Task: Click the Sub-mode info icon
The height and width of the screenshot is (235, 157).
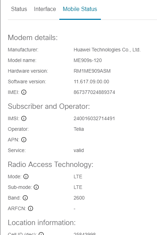Action: (x=36, y=187)
